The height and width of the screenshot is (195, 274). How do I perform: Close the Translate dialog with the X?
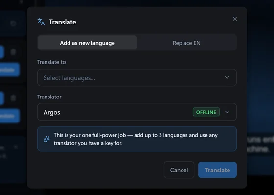235,19
